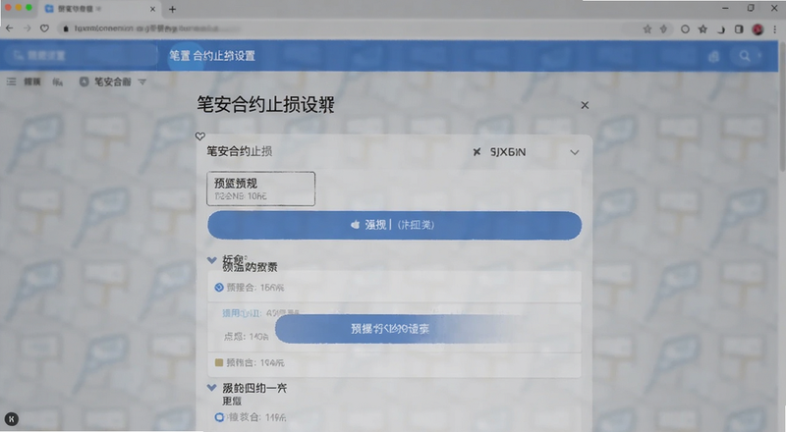Click the first star icon in the address bar
The width and height of the screenshot is (786, 432).
point(647,29)
